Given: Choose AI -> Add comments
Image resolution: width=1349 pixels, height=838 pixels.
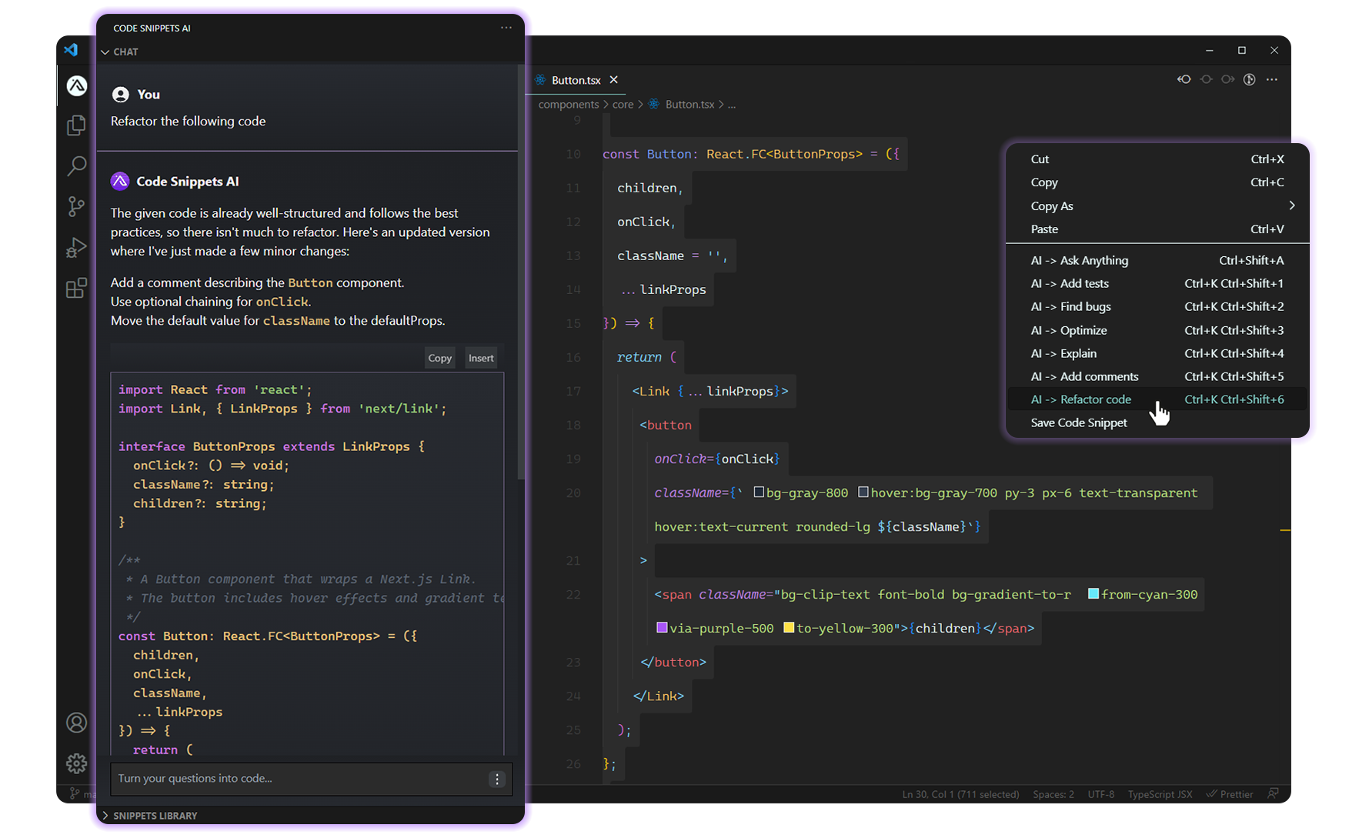Looking at the screenshot, I should (1157, 376).
